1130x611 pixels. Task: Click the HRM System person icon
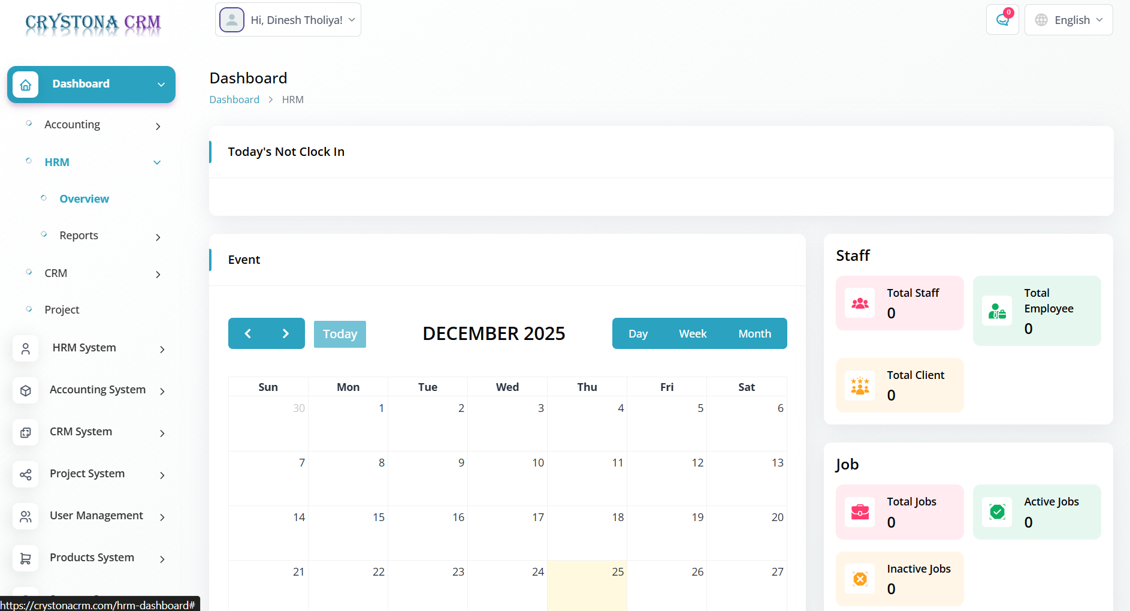click(x=26, y=348)
